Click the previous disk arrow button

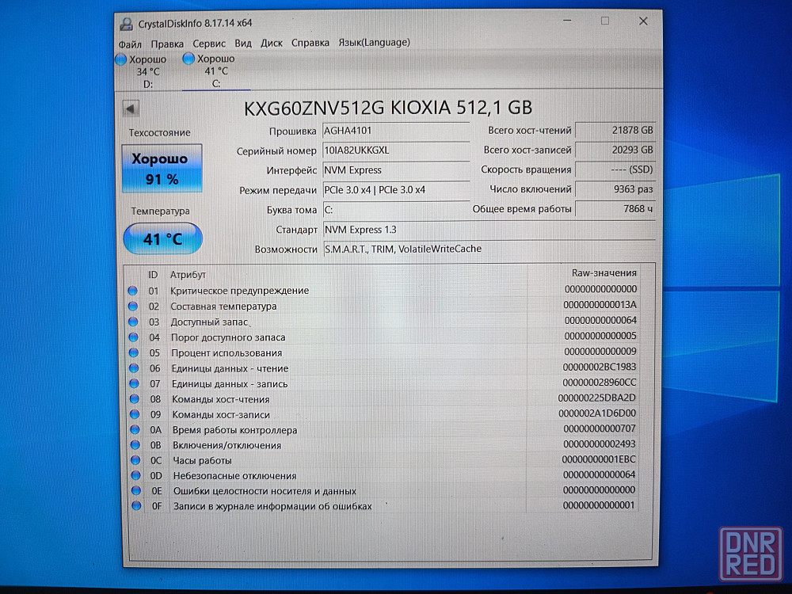point(131,108)
